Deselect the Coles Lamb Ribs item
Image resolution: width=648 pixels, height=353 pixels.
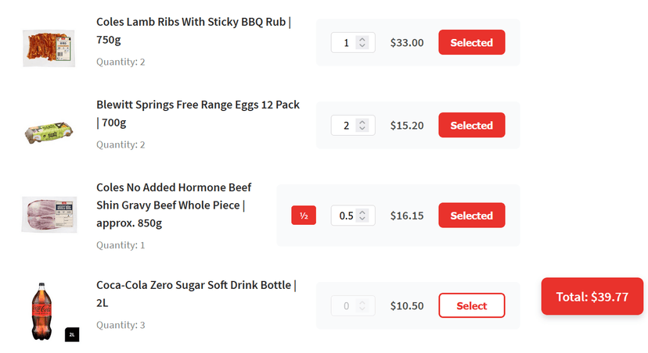pyautogui.click(x=471, y=43)
